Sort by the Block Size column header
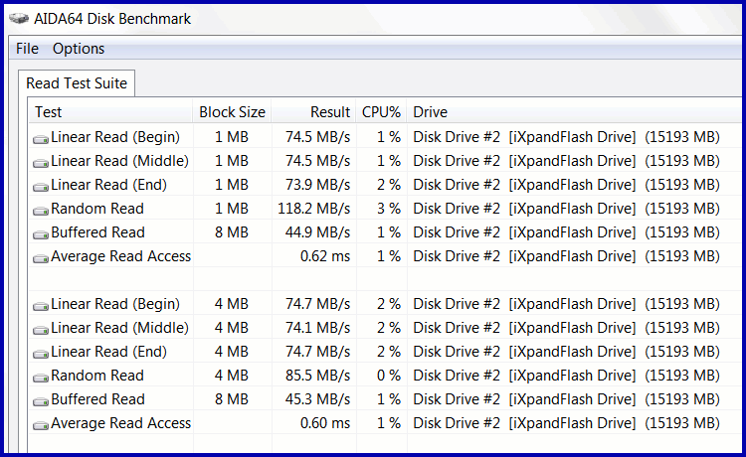Screen dimensions: 746x457 (x=232, y=112)
